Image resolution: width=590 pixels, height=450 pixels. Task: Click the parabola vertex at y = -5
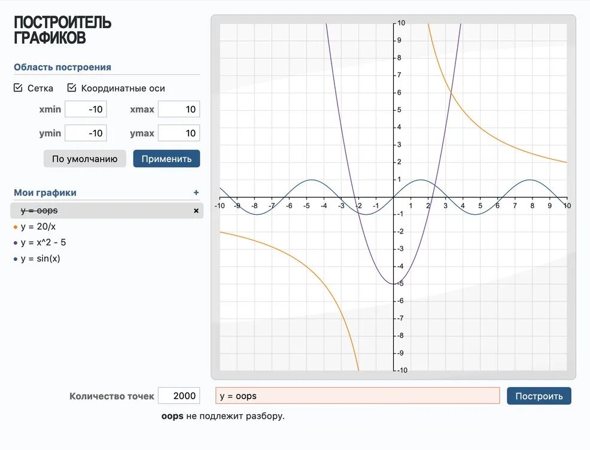393,284
